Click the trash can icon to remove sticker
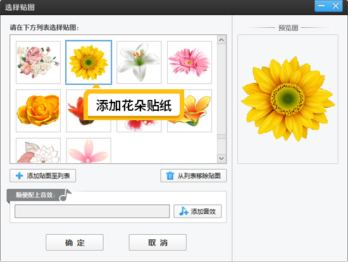The image size is (348, 262). tap(170, 176)
